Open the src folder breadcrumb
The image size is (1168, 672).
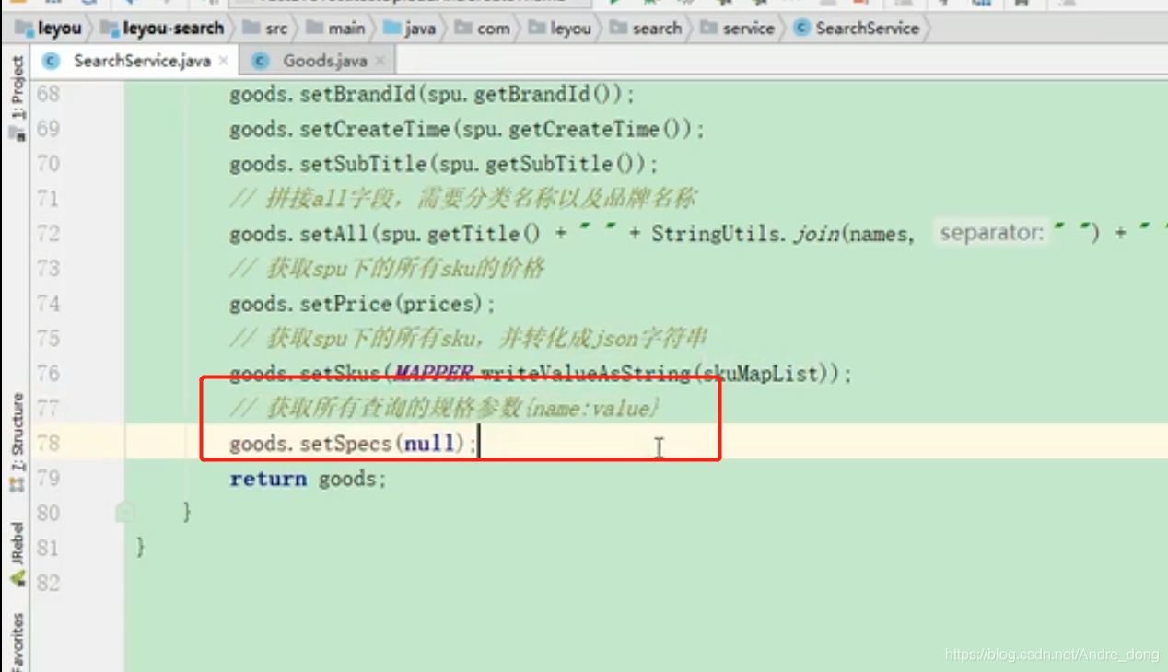click(264, 29)
